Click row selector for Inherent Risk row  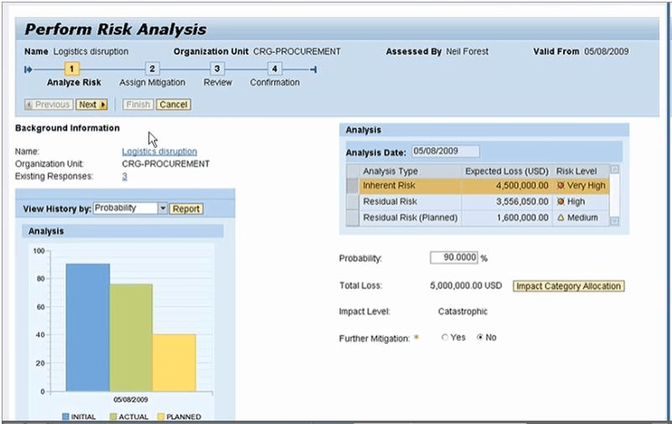point(353,186)
